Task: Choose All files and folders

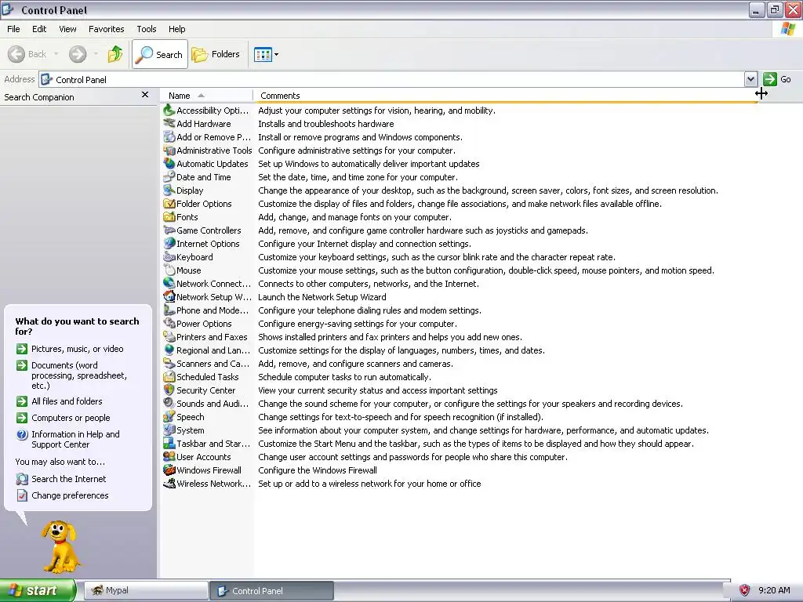Action: pyautogui.click(x=67, y=401)
